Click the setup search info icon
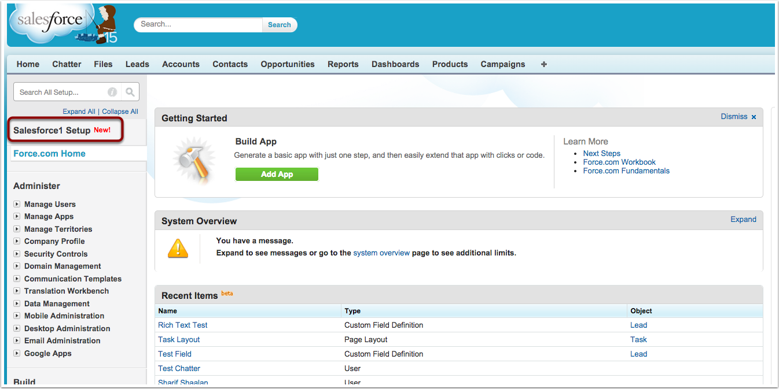This screenshot has height=389, width=779. (x=112, y=92)
